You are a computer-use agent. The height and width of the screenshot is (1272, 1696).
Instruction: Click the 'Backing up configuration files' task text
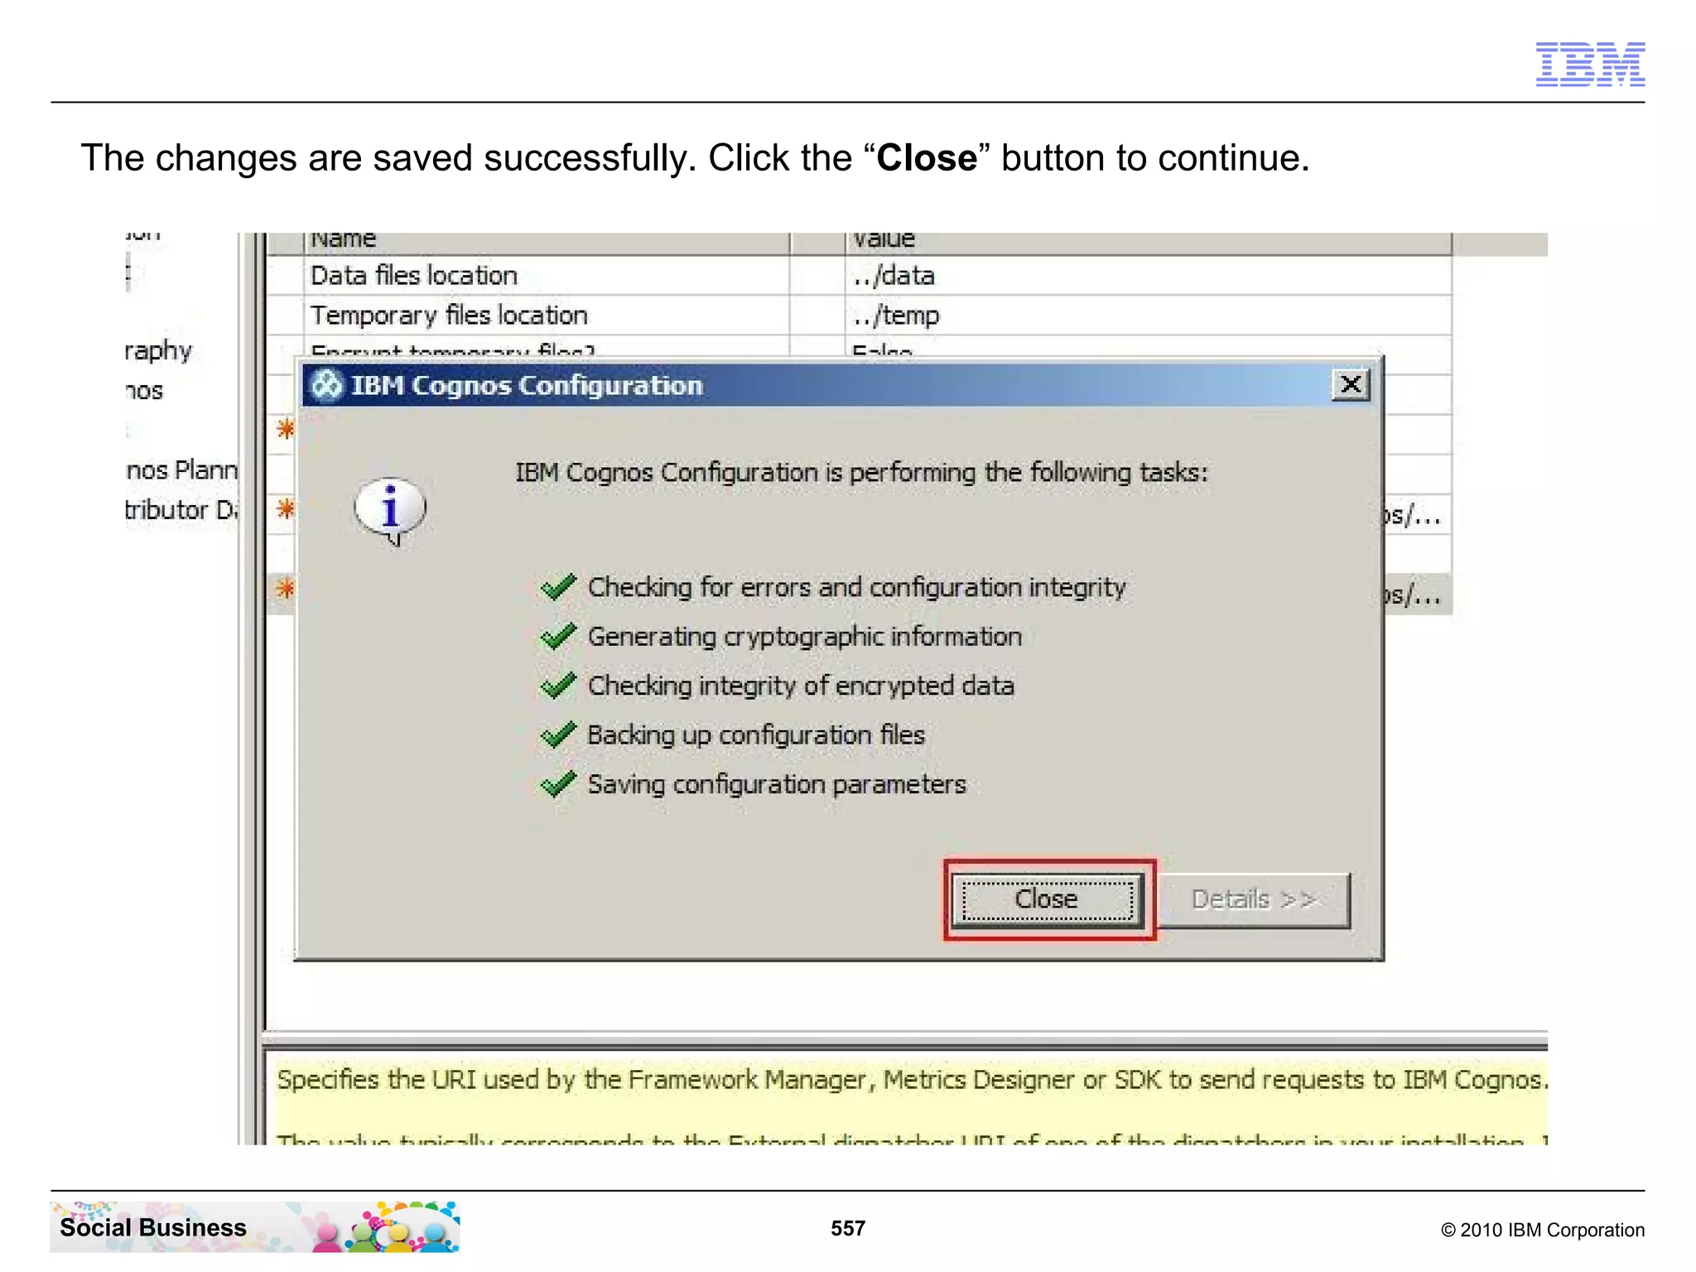tap(756, 735)
